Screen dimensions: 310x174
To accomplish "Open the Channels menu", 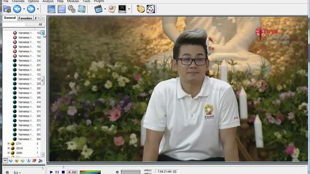I will 18,1.
